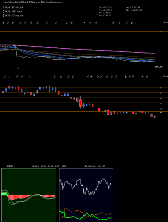Click the price axis label 42
The height and width of the screenshot is (222, 168).
pos(161,109)
